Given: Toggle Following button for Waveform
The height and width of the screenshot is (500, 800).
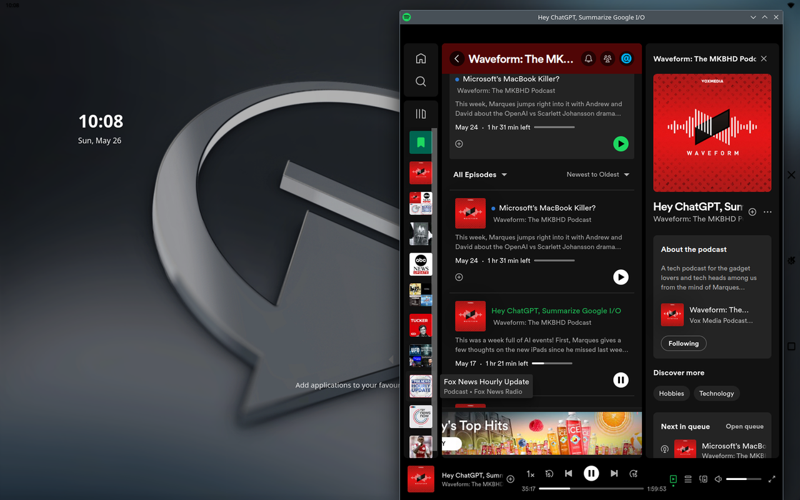Looking at the screenshot, I should click(x=684, y=343).
